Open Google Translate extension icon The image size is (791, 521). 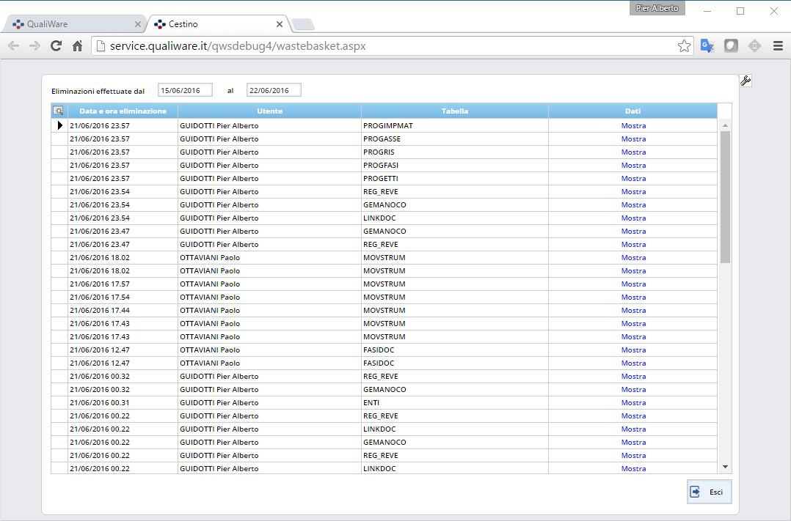(707, 46)
